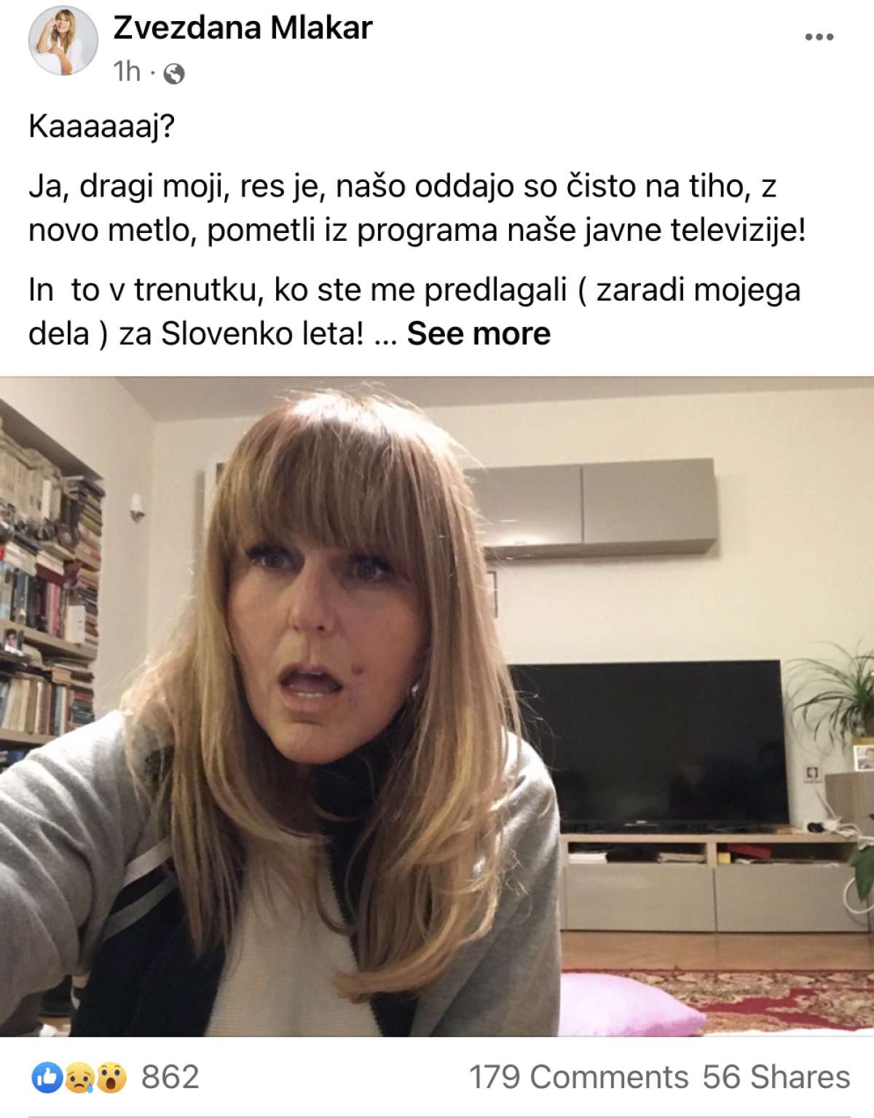Click the blue Like reaction icon
Viewport: 874px width, 1118px height.
pos(47,1077)
